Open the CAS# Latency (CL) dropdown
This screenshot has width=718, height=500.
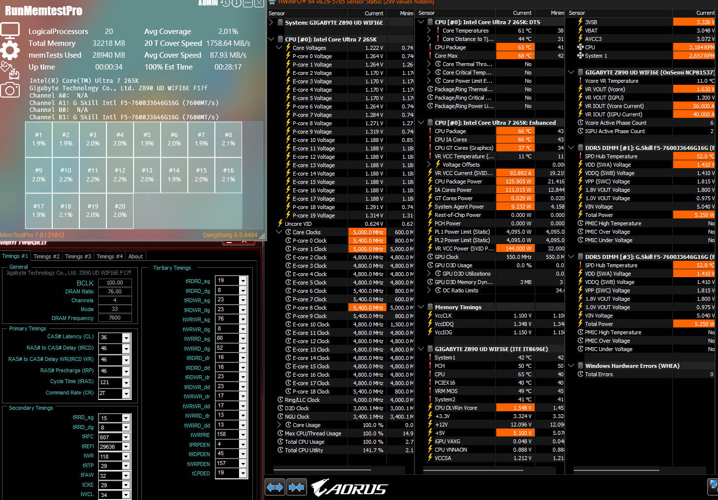click(x=126, y=338)
